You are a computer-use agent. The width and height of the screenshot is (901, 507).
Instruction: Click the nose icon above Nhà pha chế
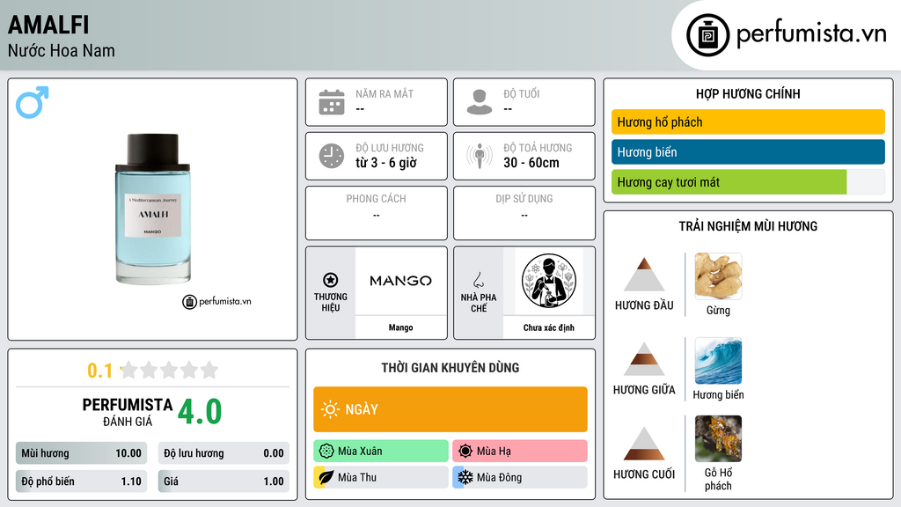[478, 280]
